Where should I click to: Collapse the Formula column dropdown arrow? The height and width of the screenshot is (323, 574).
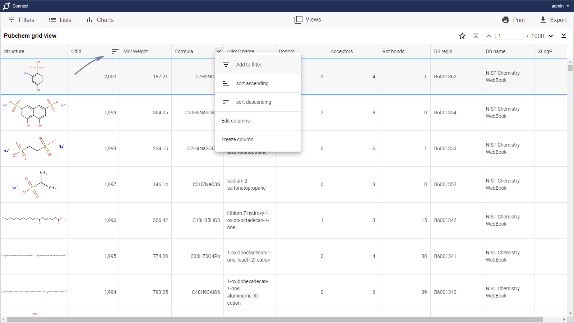219,51
